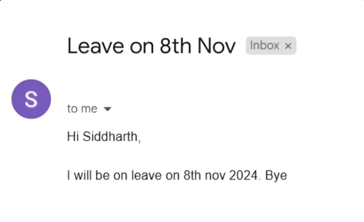
Task: Expand recipient details arrow beside "to me"
Action: [x=107, y=109]
